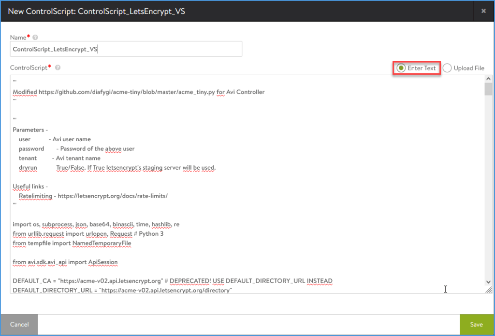Click the 'from urllib.request import urlopen' line

(x=88, y=234)
